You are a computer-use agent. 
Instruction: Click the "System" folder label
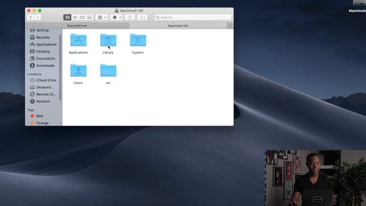(x=138, y=53)
